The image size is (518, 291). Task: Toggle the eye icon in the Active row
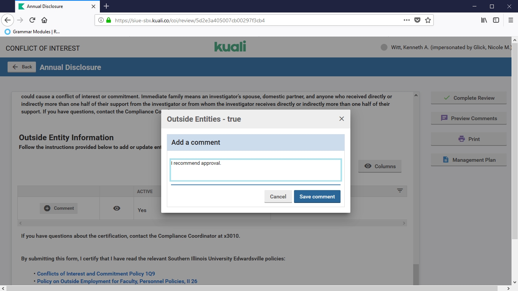pos(117,208)
